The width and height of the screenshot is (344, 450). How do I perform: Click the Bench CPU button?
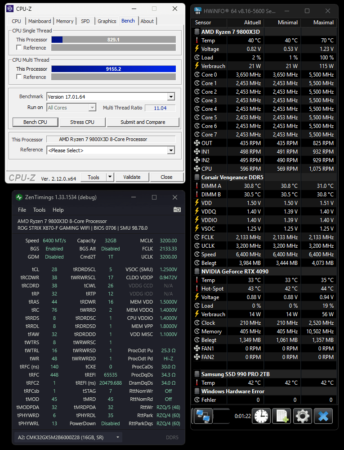pyautogui.click(x=35, y=122)
